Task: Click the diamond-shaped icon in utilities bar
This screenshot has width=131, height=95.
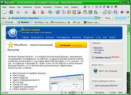Action: point(112,7)
